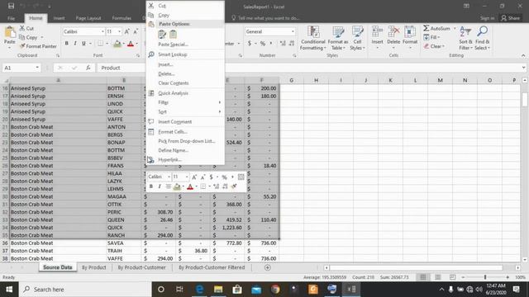Viewport: 529px width, 297px height.
Task: Switch to By Product-Customer Filtered sheet tab
Action: 212,267
